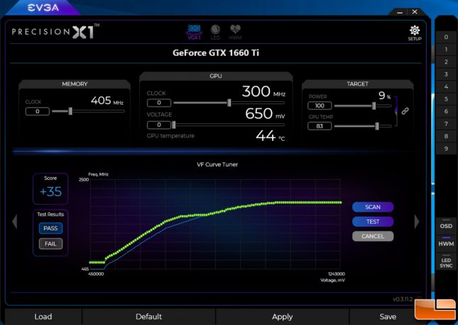Click the green VF curve in the graph
This screenshot has width=458, height=325.
coord(215,213)
